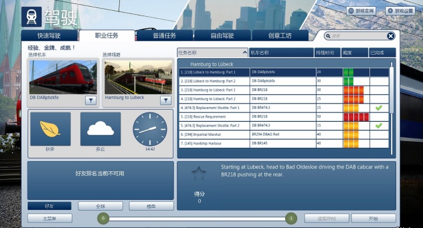Screen dimensions: 423x228
Task: Click the DB BR145 locomotive cell
Action: 283,143
